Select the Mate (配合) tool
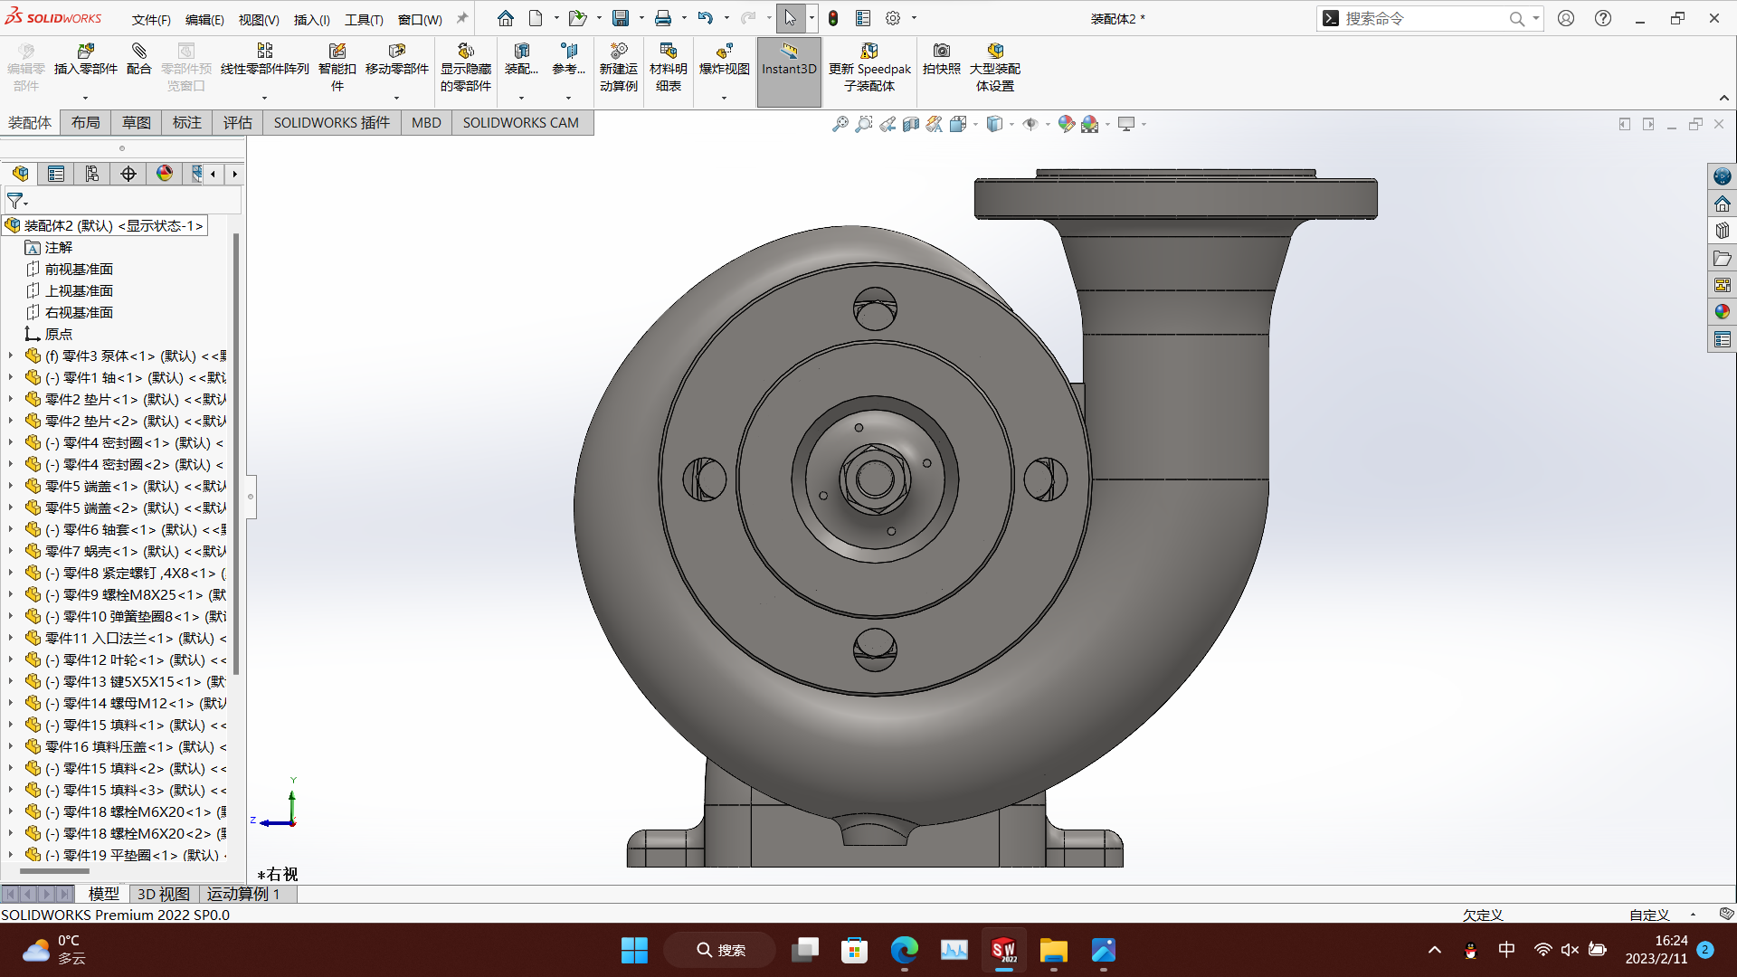This screenshot has width=1737, height=977. (x=138, y=52)
